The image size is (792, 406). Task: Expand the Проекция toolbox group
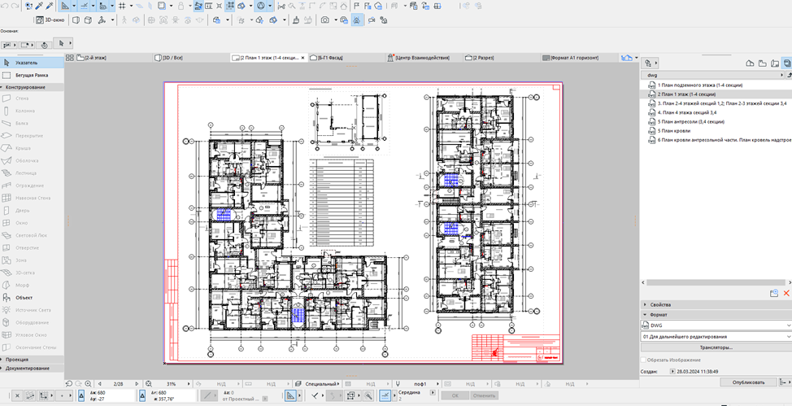pos(32,359)
